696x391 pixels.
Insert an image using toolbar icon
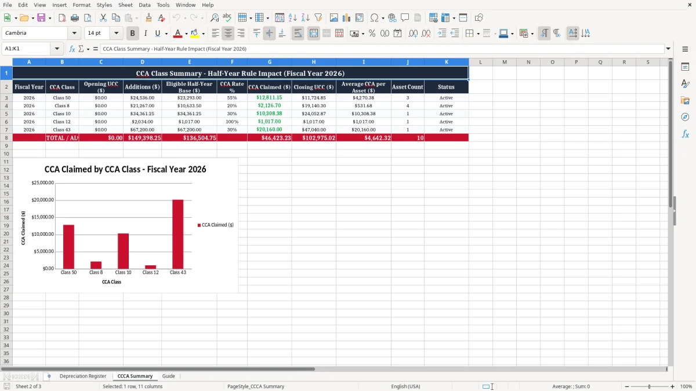[334, 18]
